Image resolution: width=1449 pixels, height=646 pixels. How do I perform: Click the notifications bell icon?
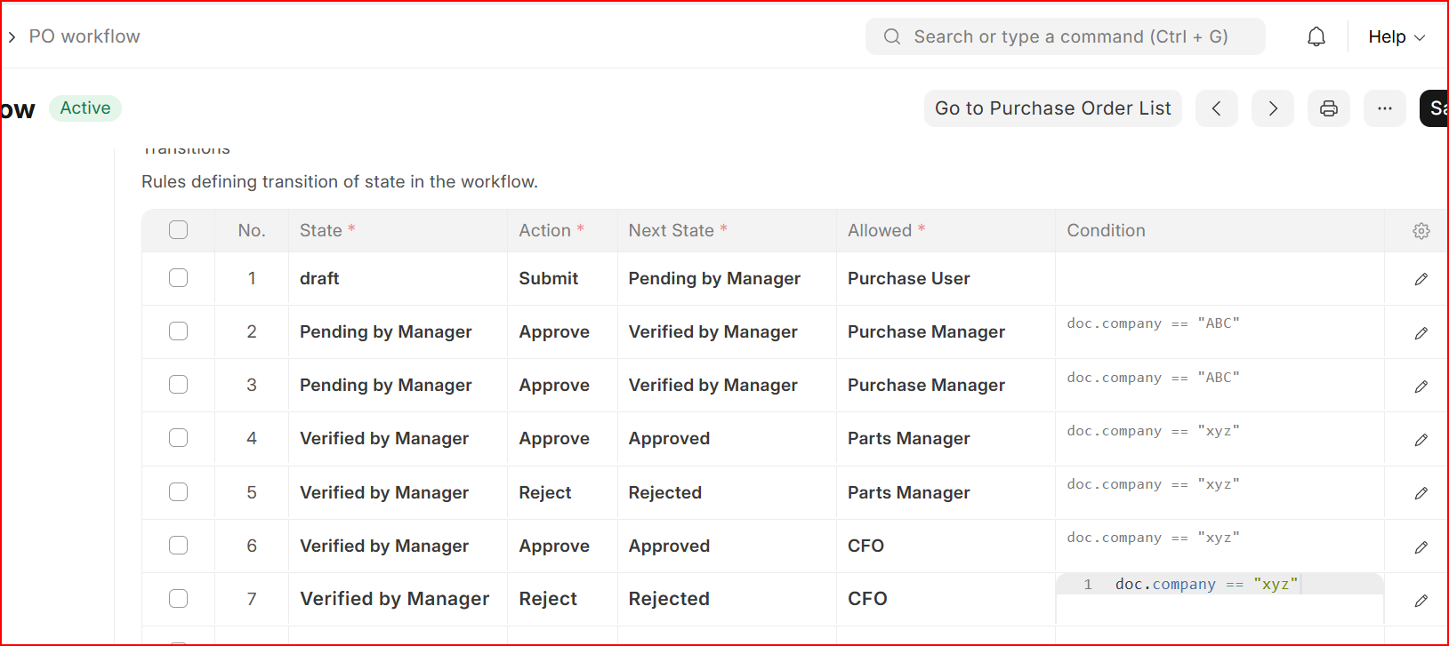1316,36
